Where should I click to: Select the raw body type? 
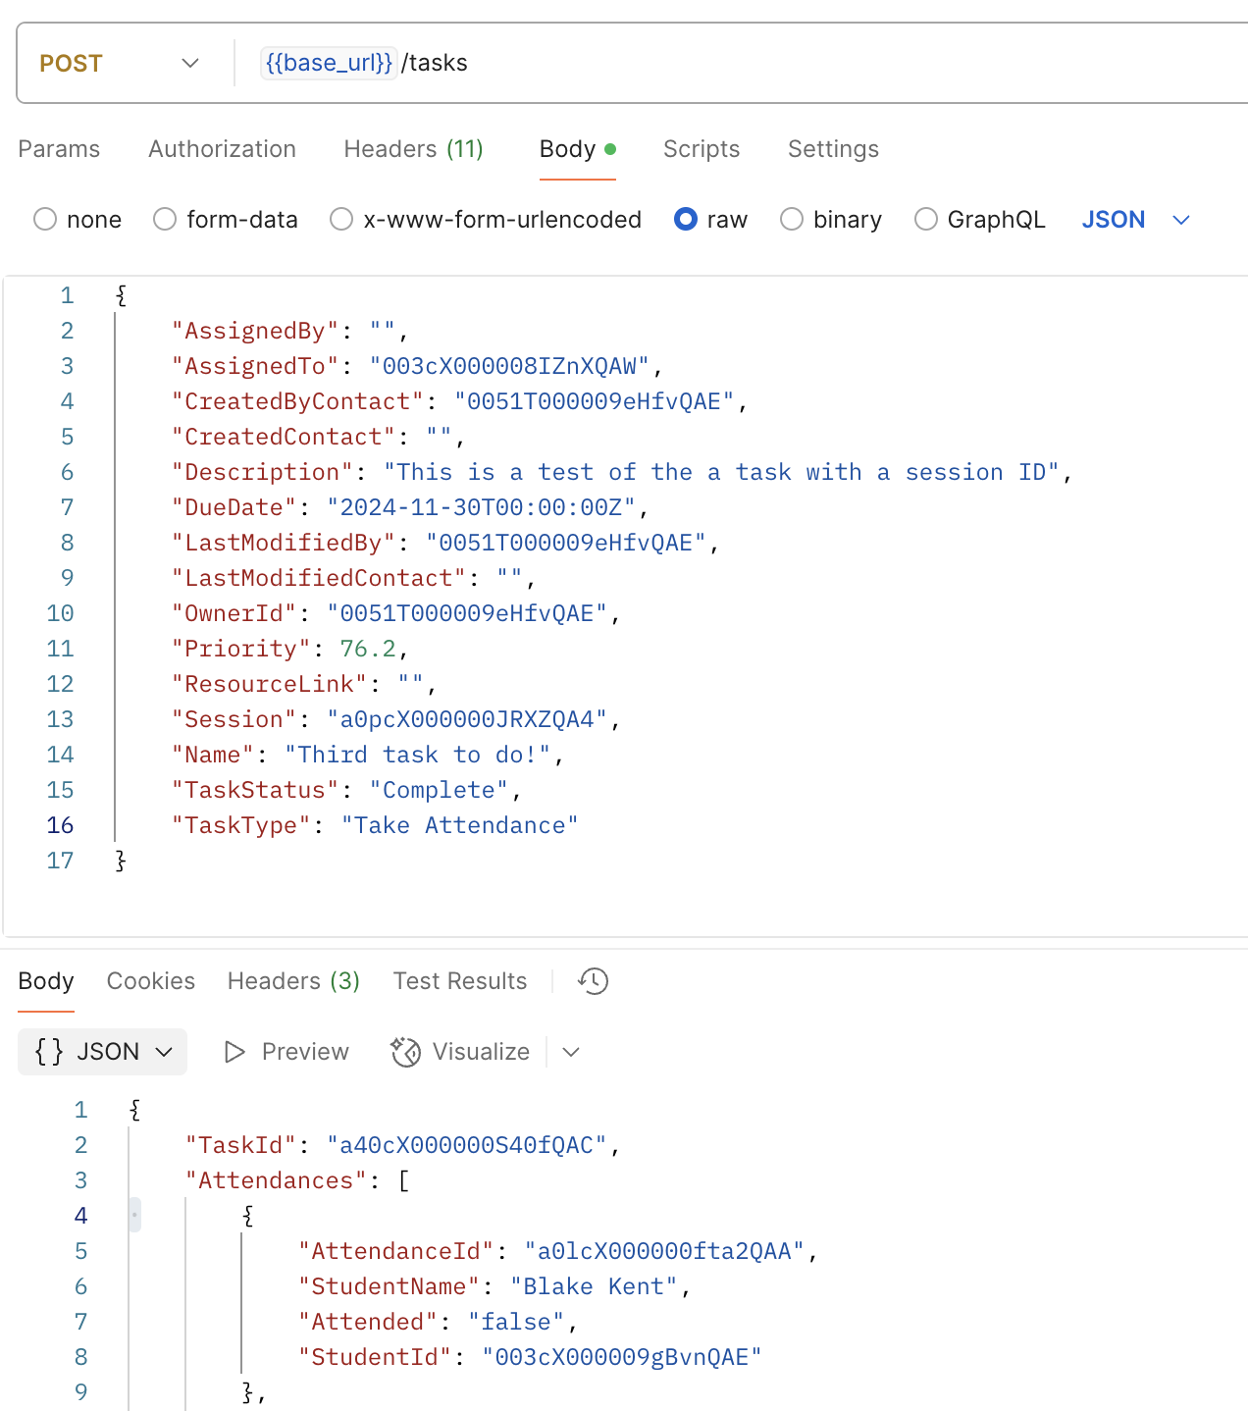686,219
